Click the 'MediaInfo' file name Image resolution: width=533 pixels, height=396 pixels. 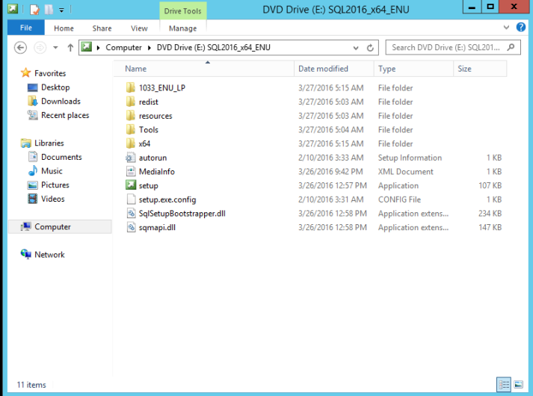(x=157, y=172)
